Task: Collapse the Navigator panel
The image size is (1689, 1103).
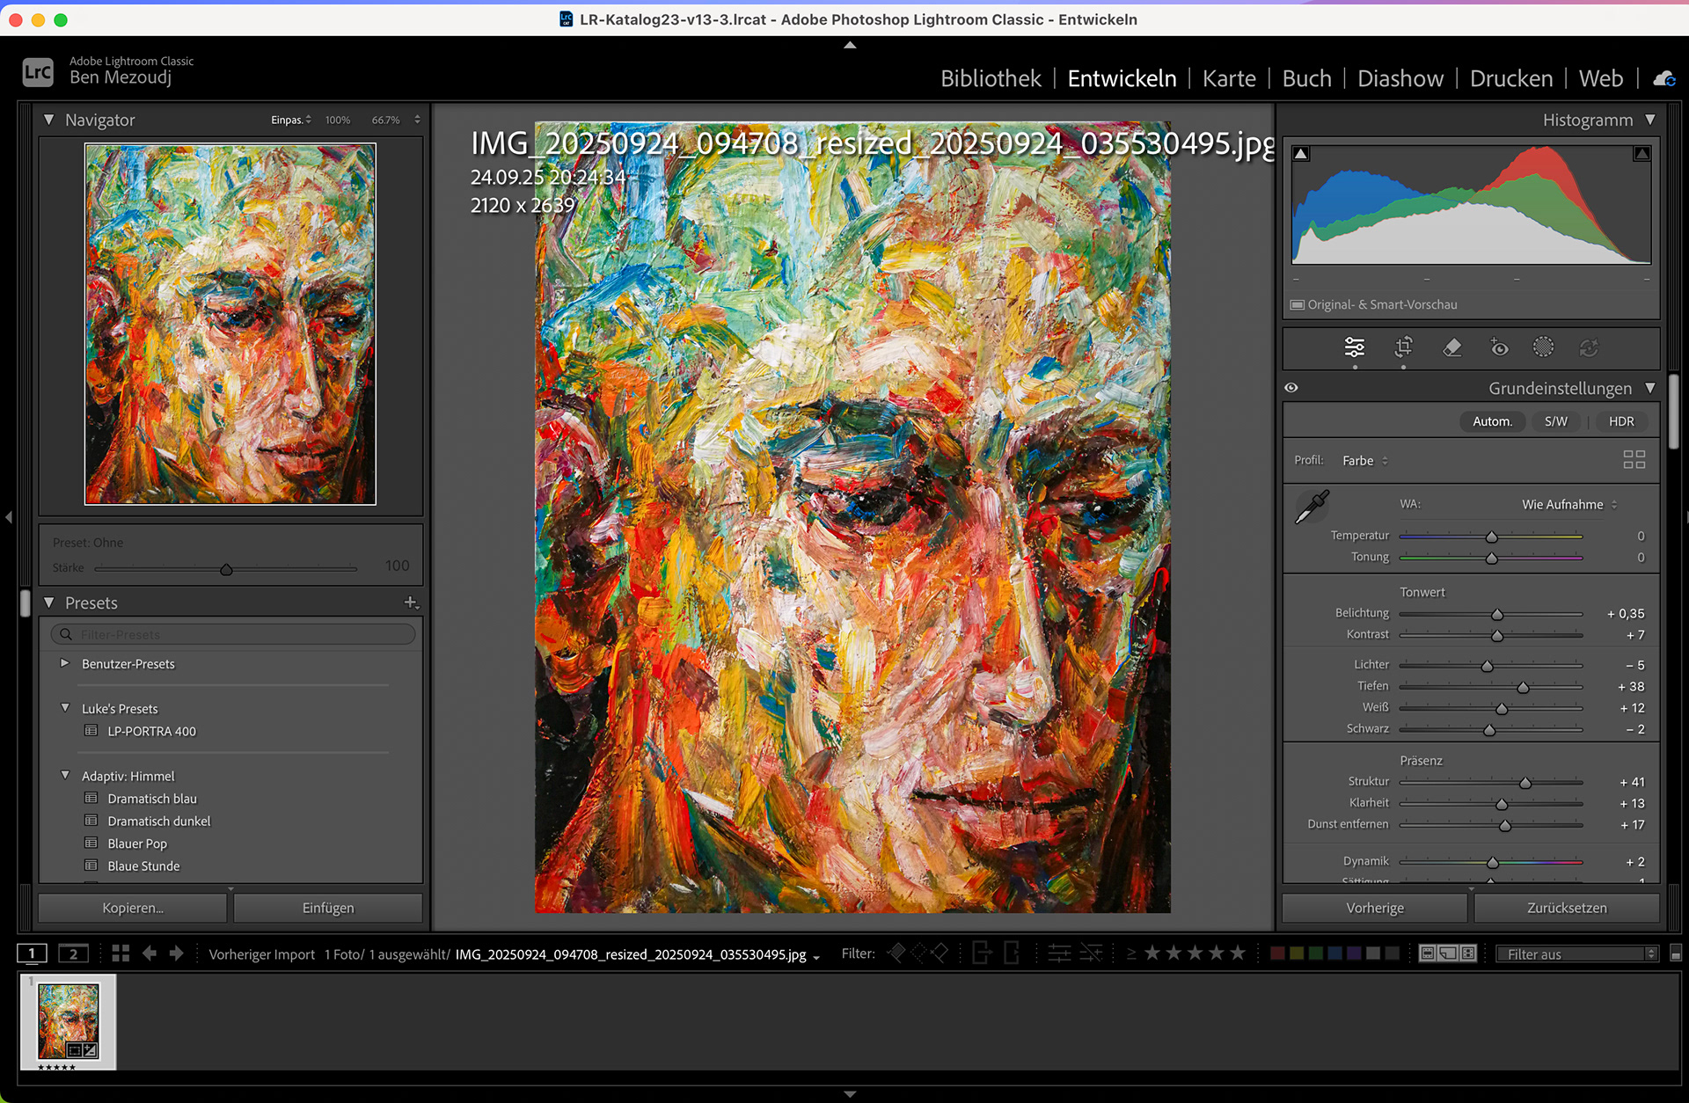Action: (x=49, y=120)
